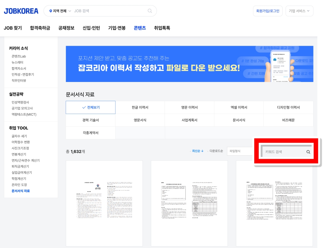Select the 영문서식 category tab
This screenshot has width=323, height=248.
[140, 120]
